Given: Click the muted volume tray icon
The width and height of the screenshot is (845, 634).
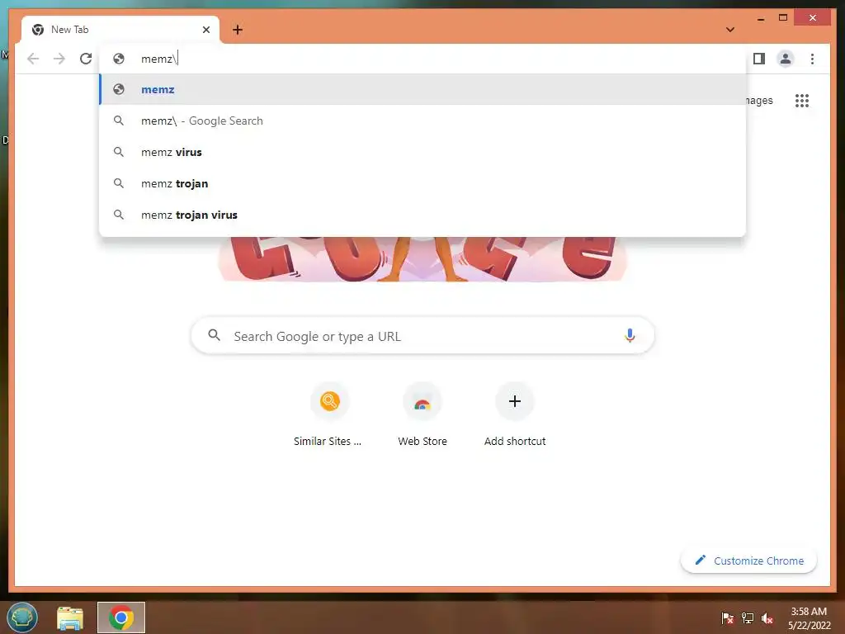Looking at the screenshot, I should point(767,617).
